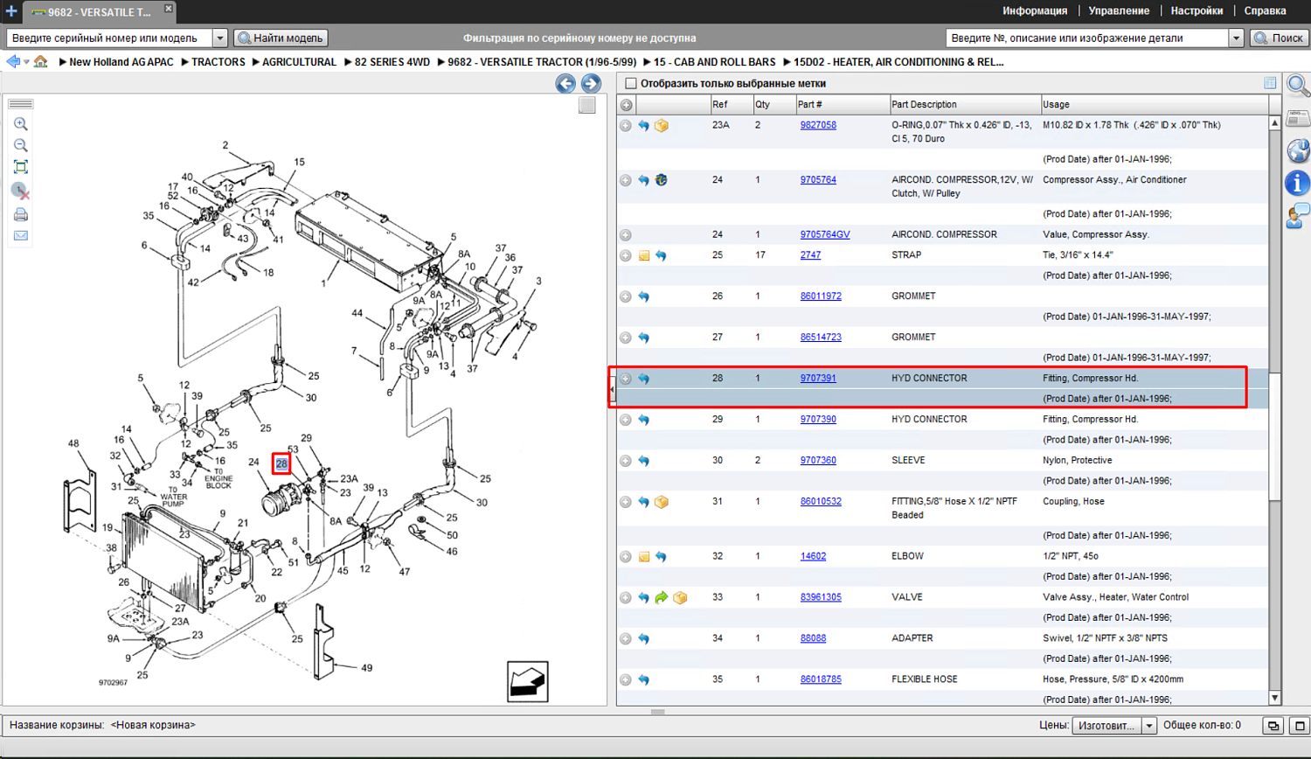Viewport: 1311px width, 759px height.
Task: Open the prices dropdown in the status bar
Action: (1148, 726)
